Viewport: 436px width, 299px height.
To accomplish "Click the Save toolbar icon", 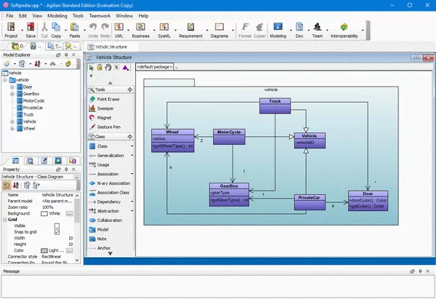I will coord(31,30).
